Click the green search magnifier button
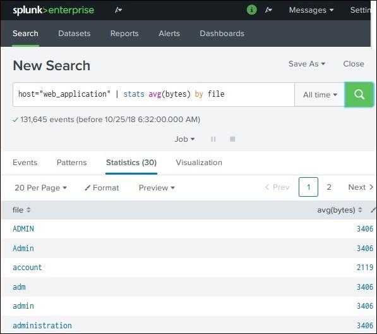 coord(359,94)
